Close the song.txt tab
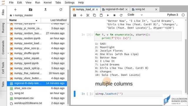Image resolution: width=188 pixels, height=106 pixels. click(156, 9)
